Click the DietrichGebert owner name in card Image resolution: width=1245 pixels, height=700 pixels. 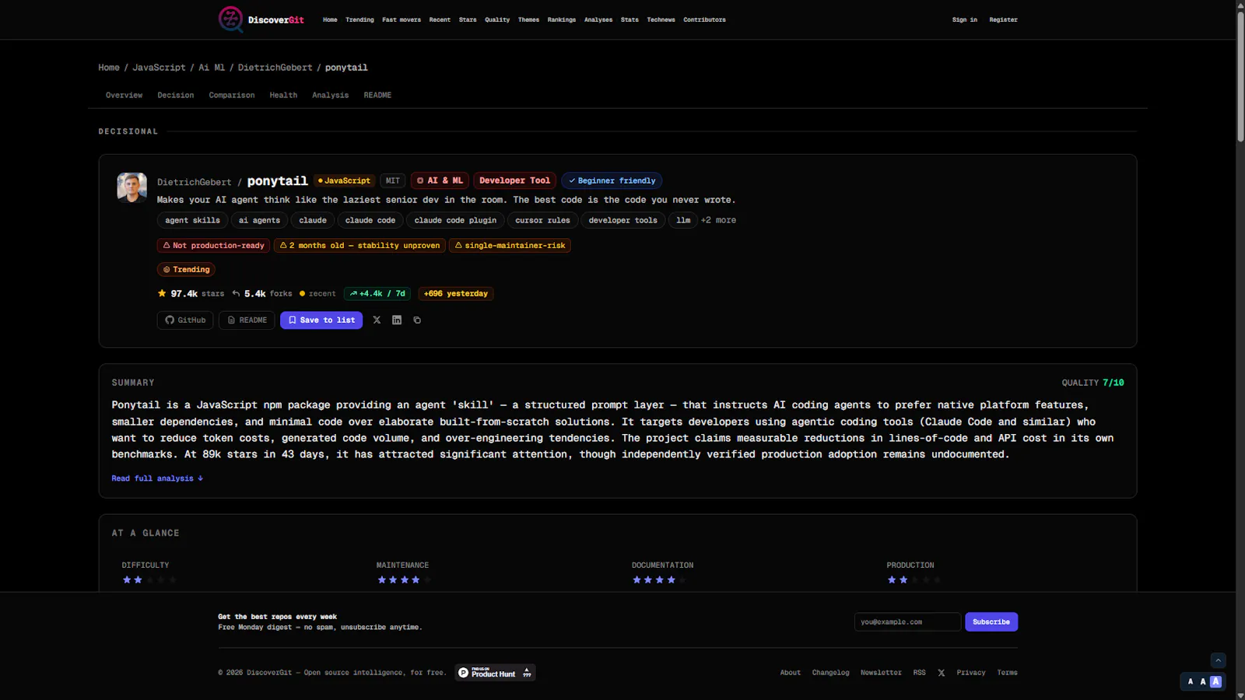(x=195, y=182)
